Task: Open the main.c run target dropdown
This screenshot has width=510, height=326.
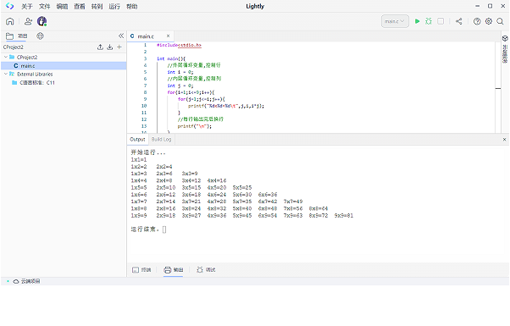Action: 395,21
